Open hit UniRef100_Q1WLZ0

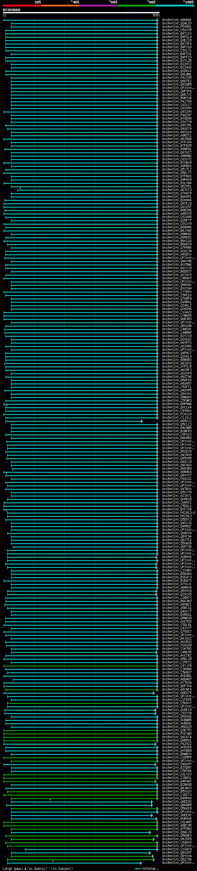coord(176,23)
